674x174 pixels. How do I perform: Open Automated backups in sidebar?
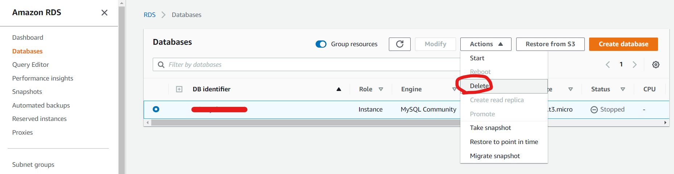pyautogui.click(x=41, y=105)
